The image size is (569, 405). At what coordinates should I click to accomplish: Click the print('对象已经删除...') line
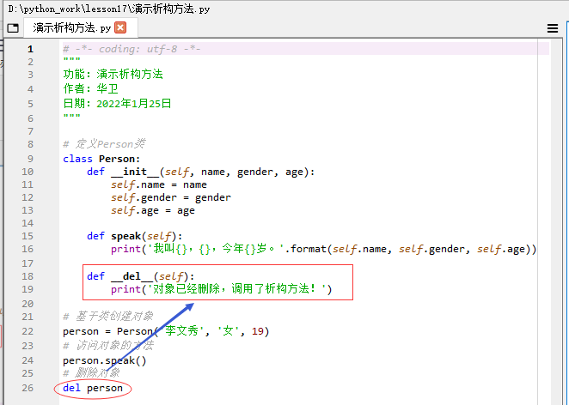pyautogui.click(x=222, y=289)
